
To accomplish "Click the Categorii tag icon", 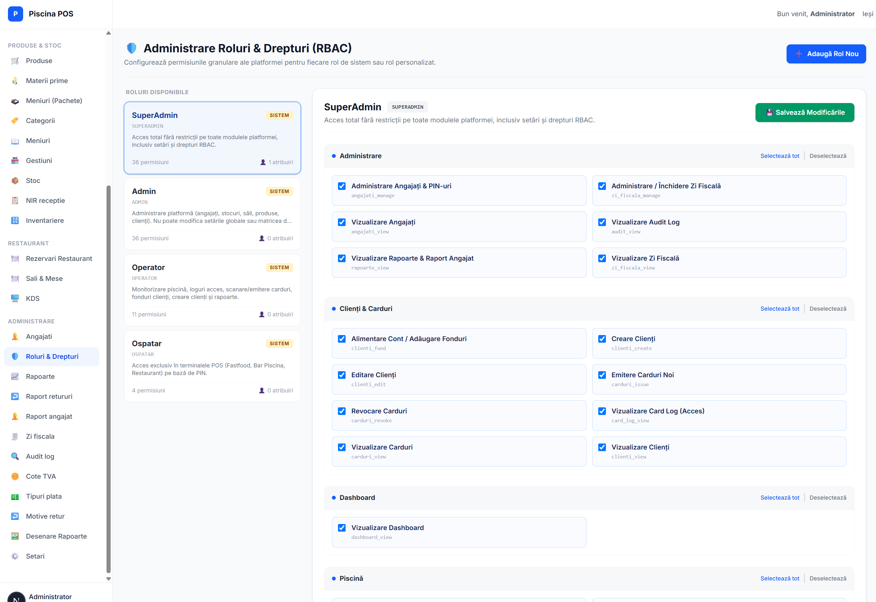I will pos(15,121).
